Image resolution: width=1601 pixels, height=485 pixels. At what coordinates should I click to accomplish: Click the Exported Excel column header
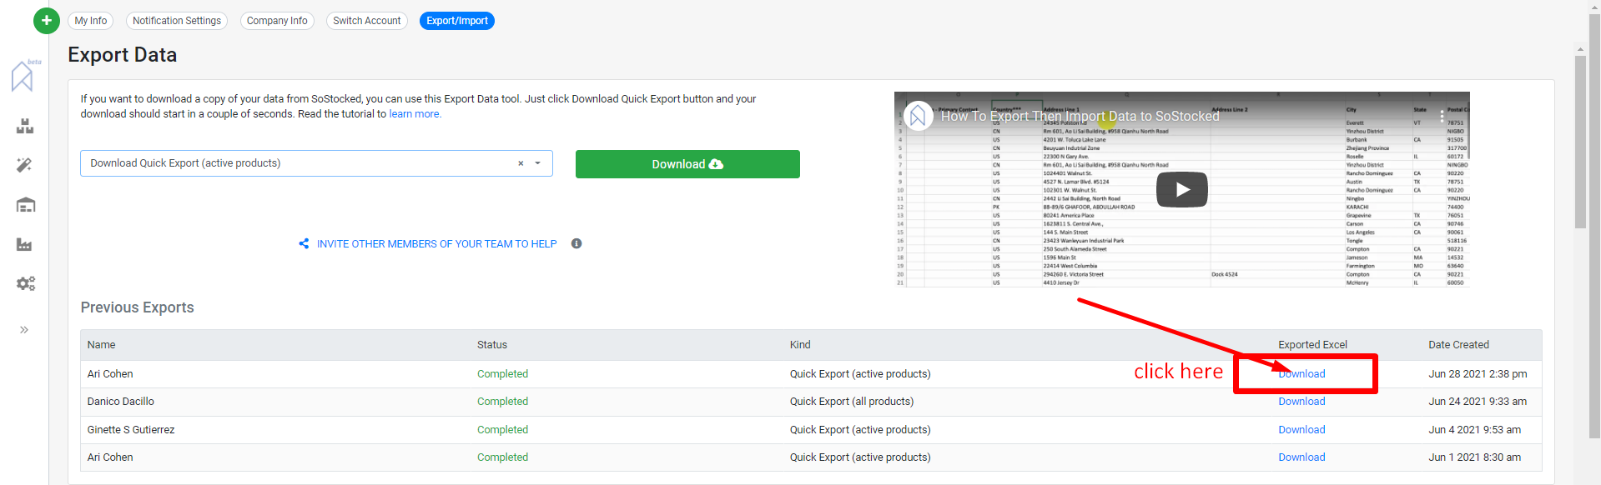pyautogui.click(x=1312, y=345)
